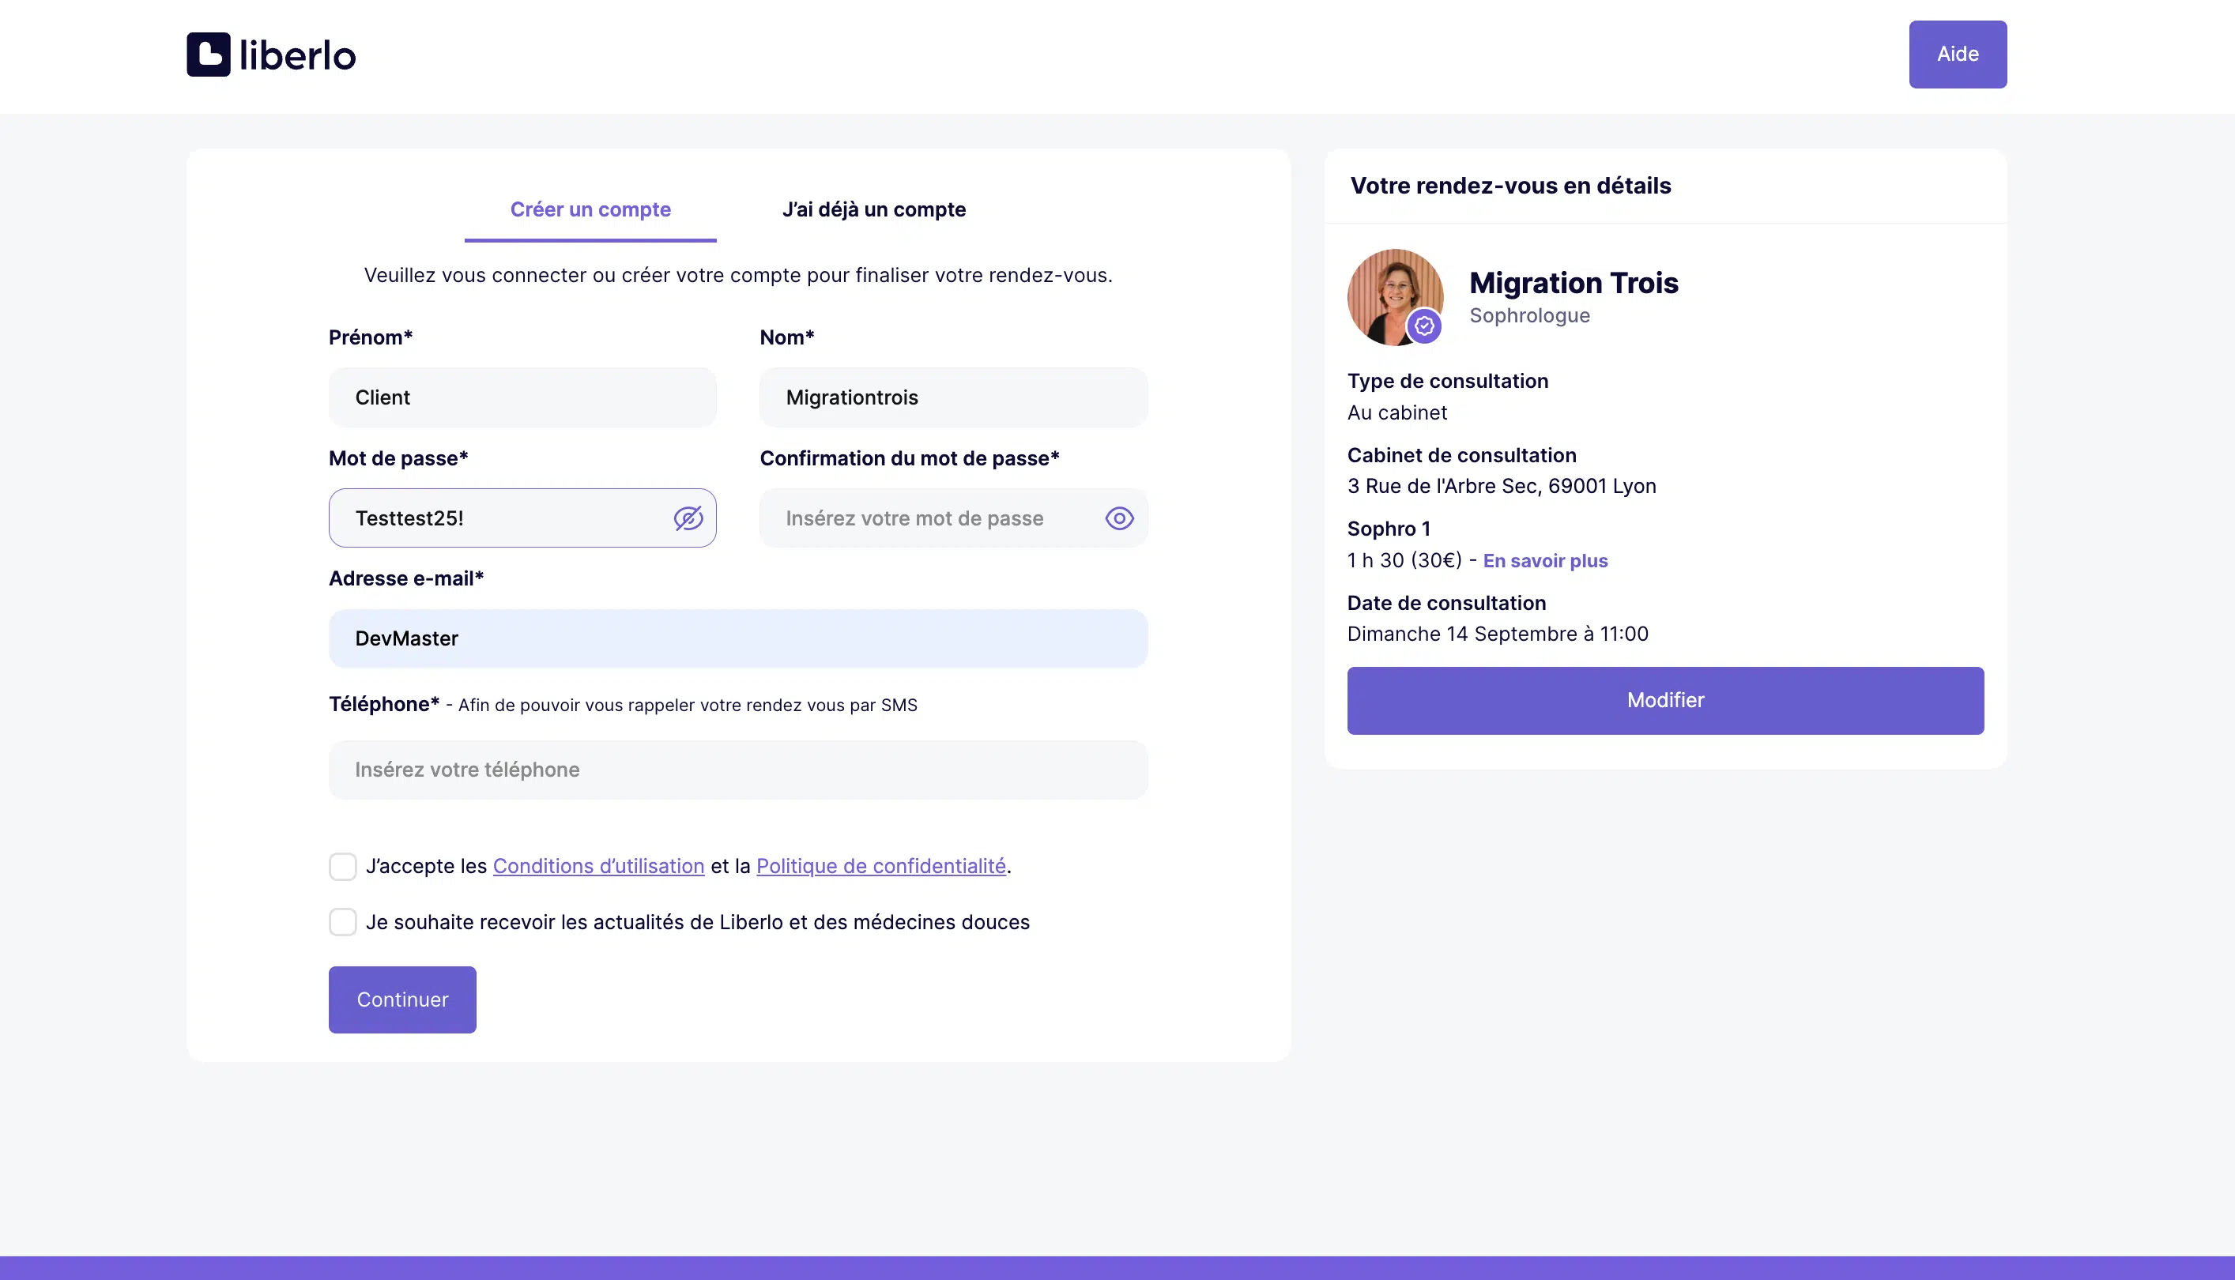
Task: Focus the Prénom input field
Action: 522,397
